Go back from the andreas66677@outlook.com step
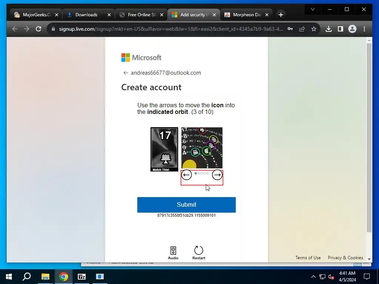This screenshot has width=379, height=284. coord(125,73)
